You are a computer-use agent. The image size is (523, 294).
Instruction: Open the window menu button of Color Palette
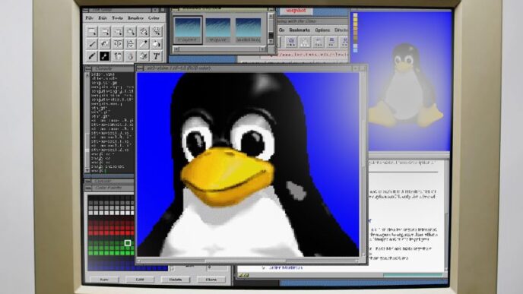87,188
